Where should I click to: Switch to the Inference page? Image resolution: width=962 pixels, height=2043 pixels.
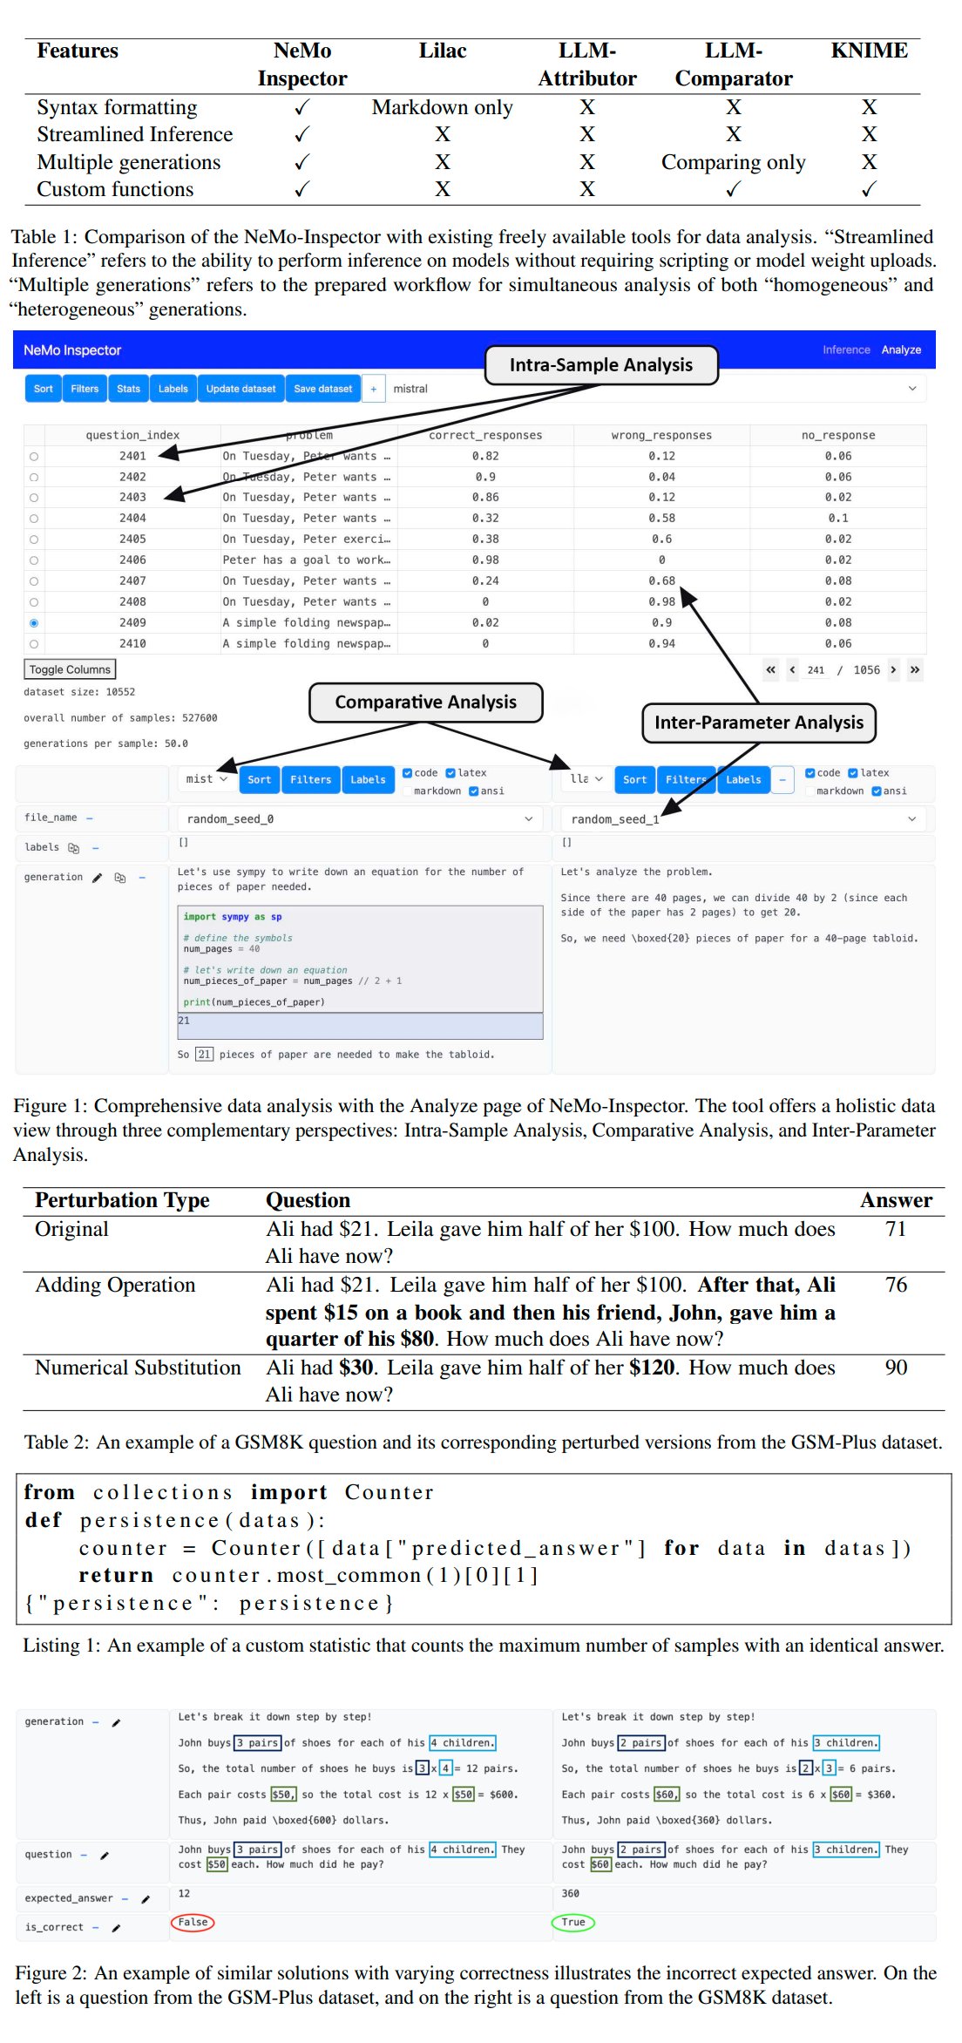pos(846,350)
